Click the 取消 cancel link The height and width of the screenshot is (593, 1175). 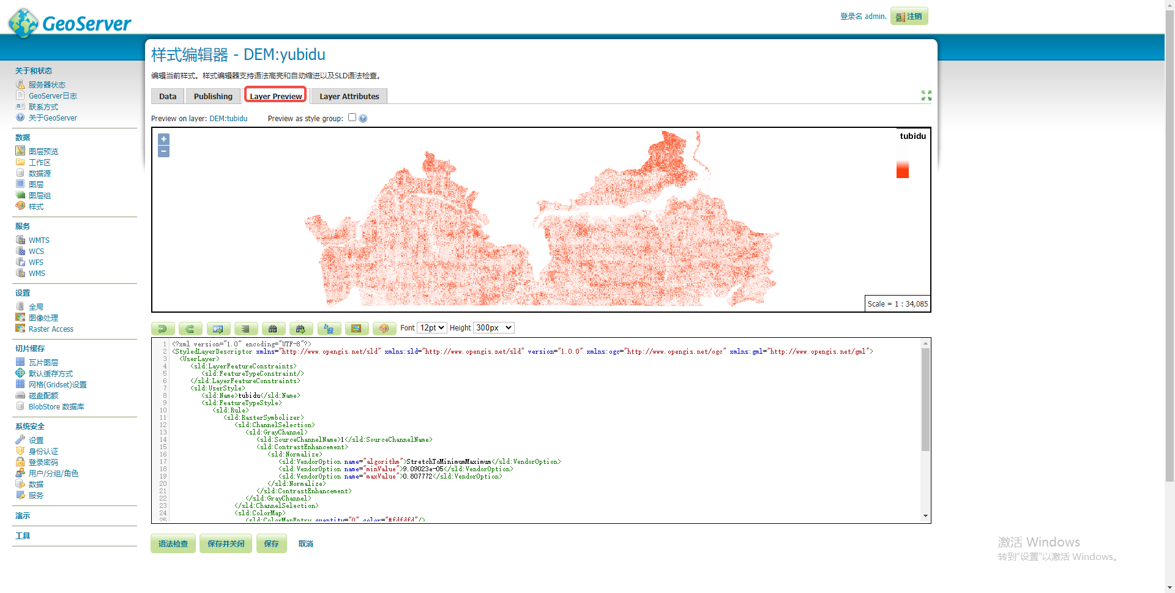coord(306,543)
